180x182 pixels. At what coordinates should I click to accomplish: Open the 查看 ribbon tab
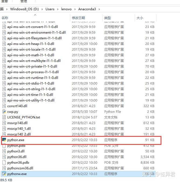click(5, 1)
